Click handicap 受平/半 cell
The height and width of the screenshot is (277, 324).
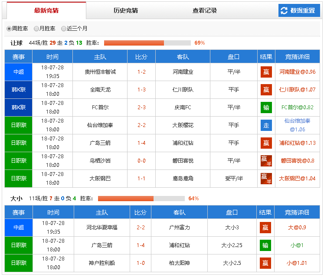click(234, 179)
